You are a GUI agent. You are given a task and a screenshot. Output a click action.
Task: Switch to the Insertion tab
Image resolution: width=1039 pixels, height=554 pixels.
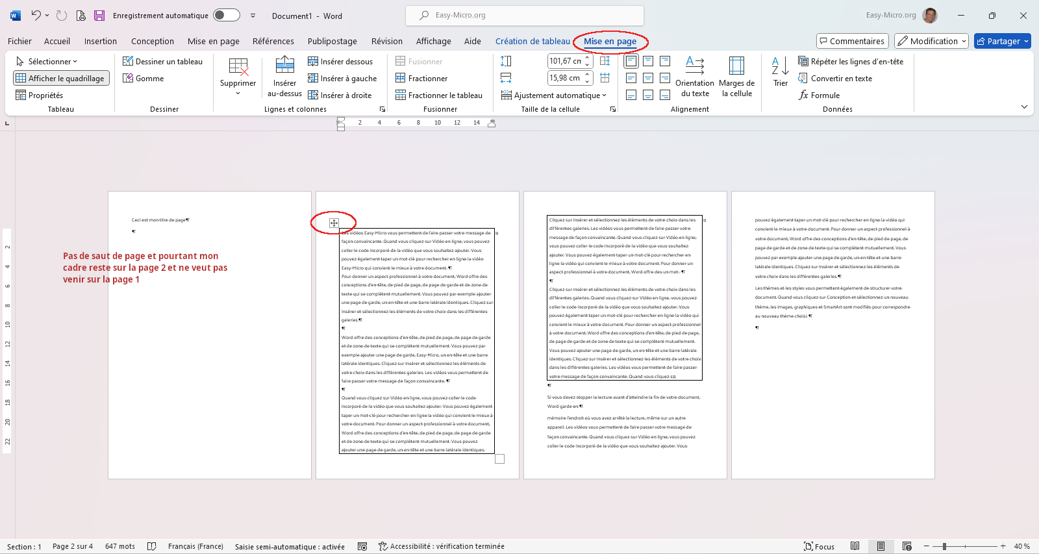pos(101,41)
